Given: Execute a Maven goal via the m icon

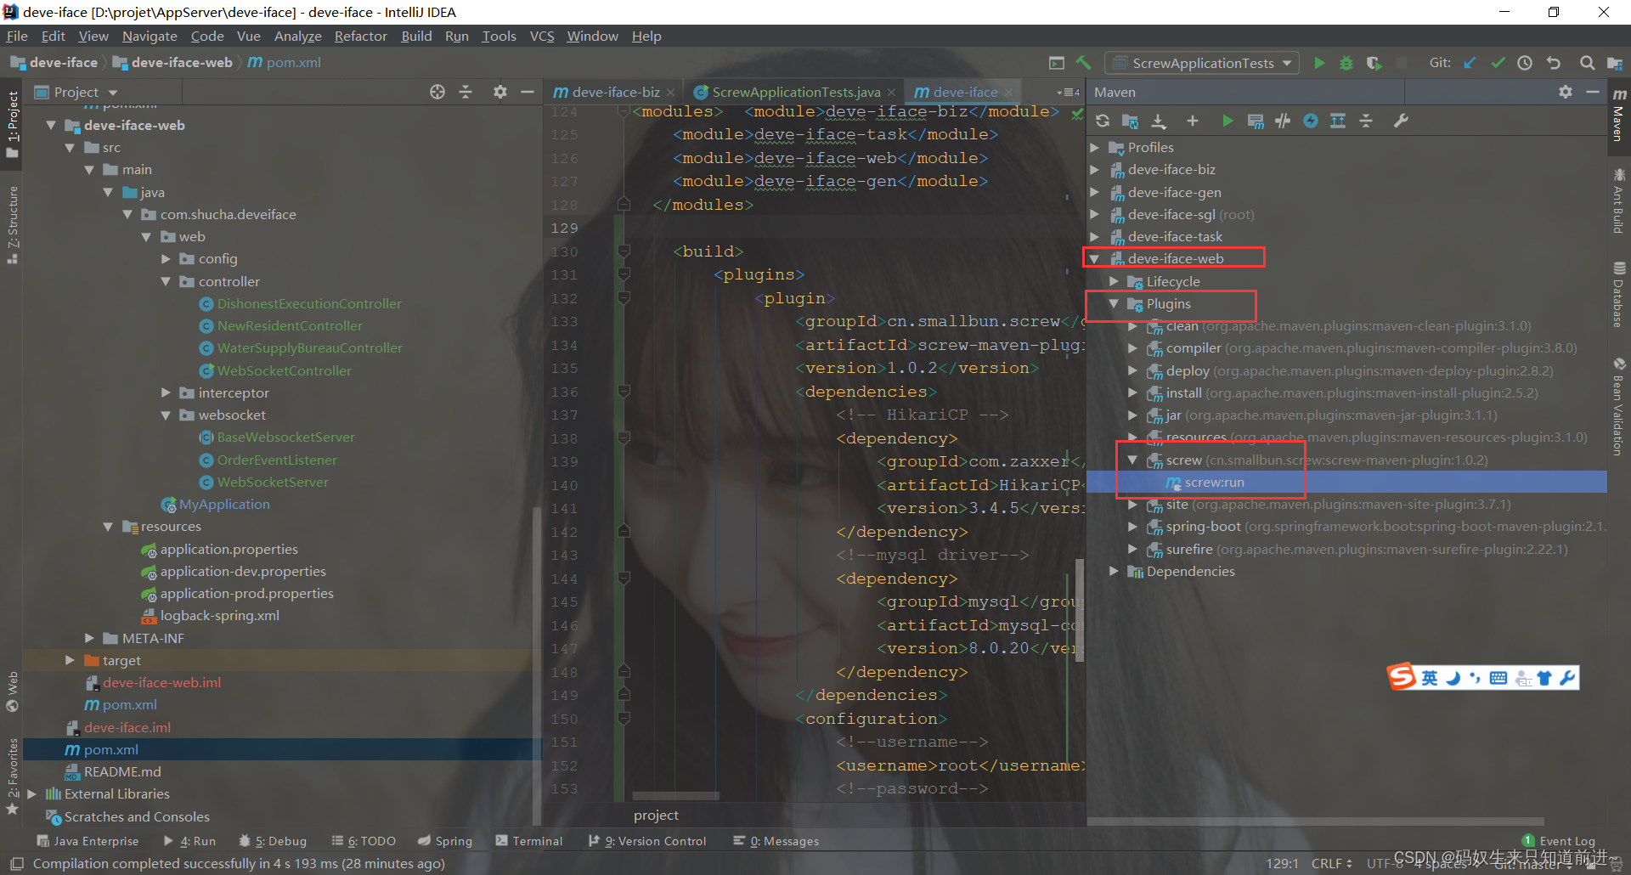Looking at the screenshot, I should pos(1256,121).
